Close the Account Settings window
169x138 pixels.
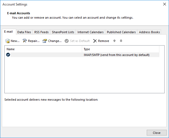point(156,133)
